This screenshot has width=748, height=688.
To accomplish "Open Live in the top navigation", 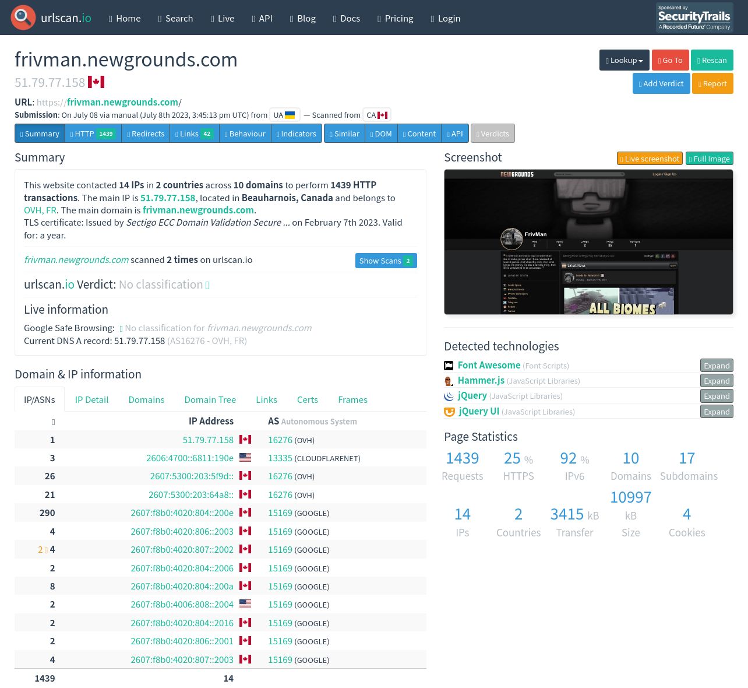I will (223, 18).
